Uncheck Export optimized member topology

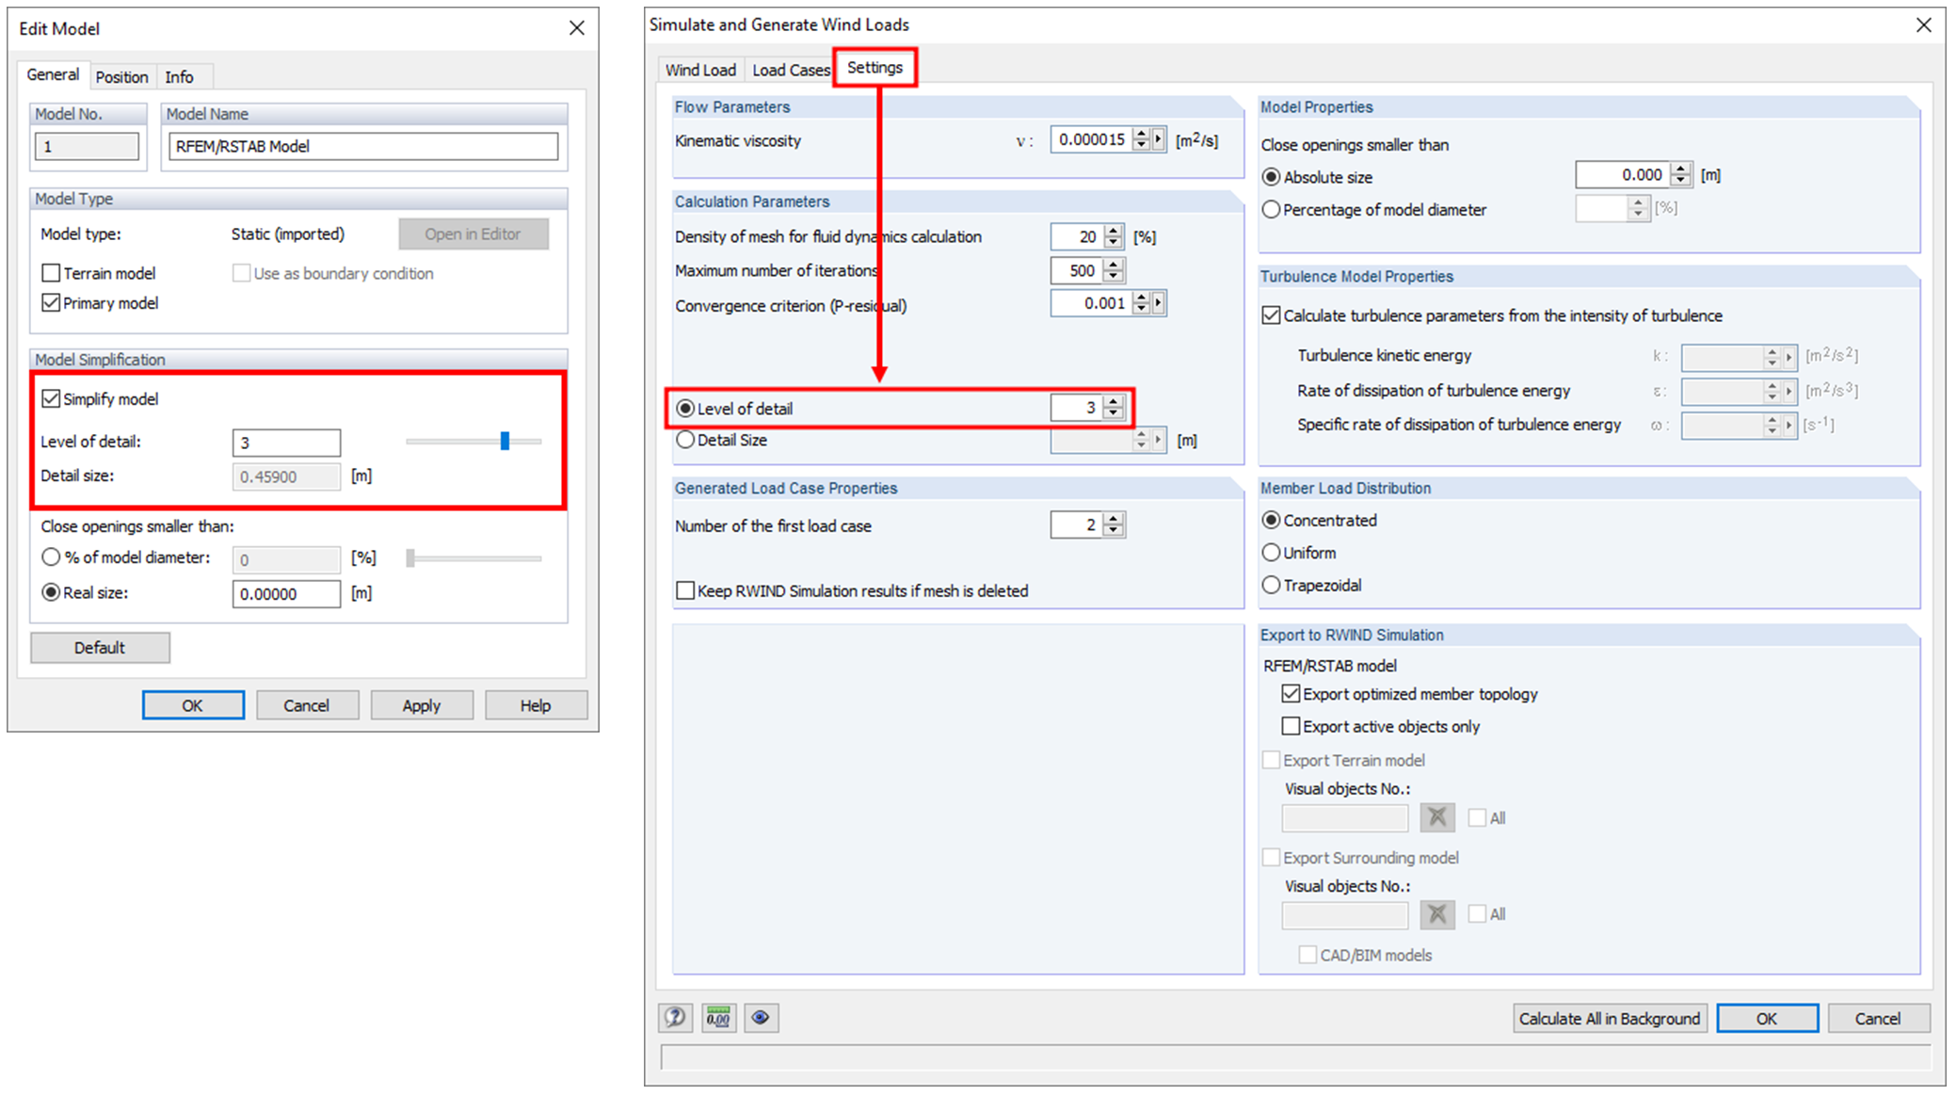coord(1291,694)
